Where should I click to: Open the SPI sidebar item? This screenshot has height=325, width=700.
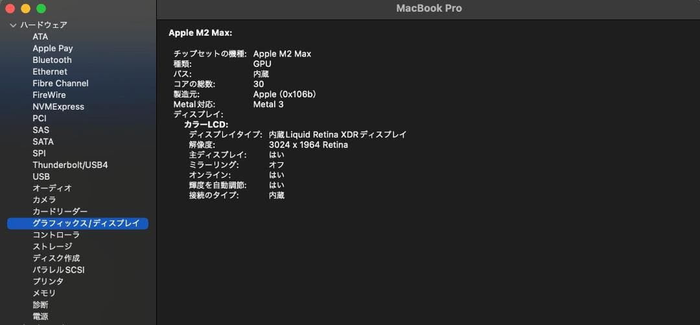40,153
